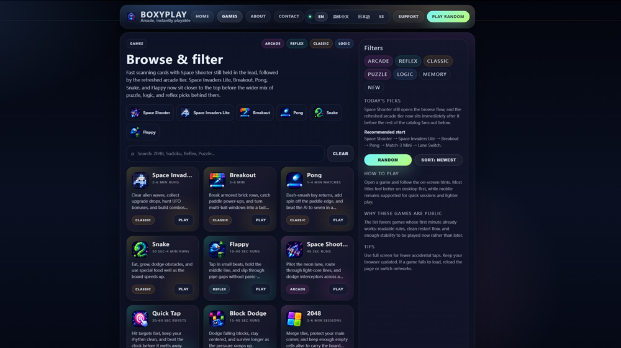621x348 pixels.
Task: Switch language to Simplified Chinese
Action: pyautogui.click(x=340, y=17)
